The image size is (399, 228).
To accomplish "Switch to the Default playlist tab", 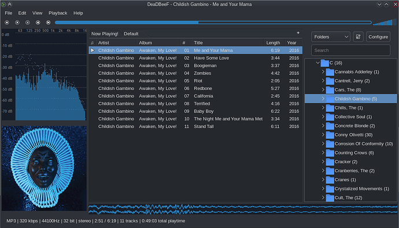I will pos(131,34).
